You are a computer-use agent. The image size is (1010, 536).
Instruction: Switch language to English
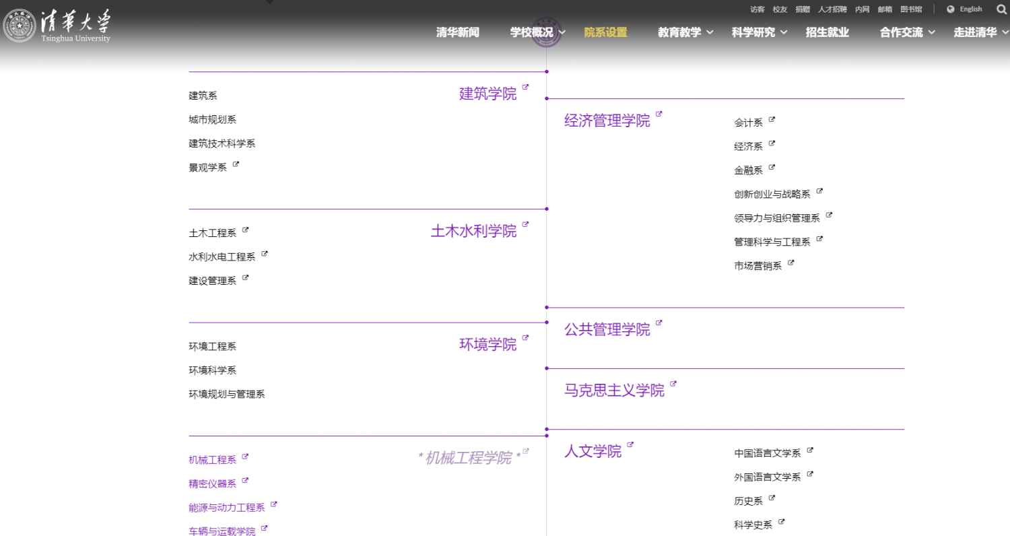[971, 9]
